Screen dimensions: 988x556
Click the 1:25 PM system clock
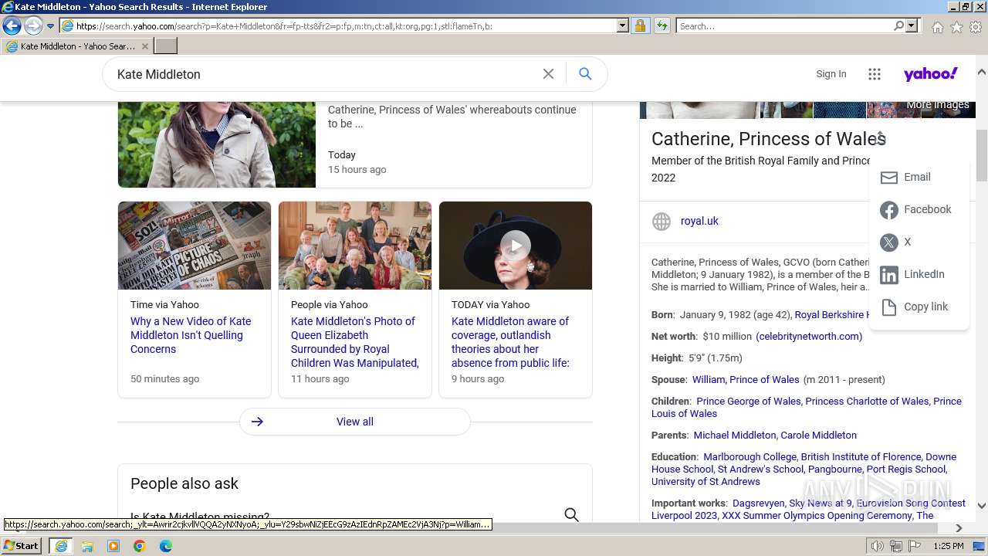coord(949,546)
